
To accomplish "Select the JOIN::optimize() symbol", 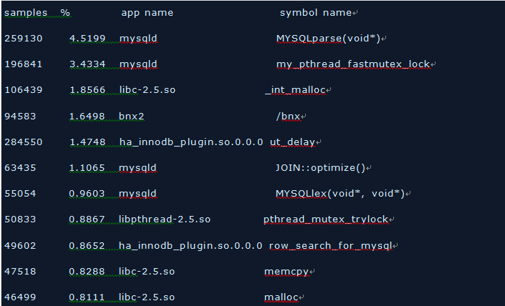I will 320,168.
